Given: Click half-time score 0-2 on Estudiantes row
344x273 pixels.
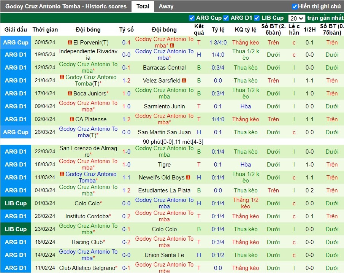Looking at the screenshot, I should click(309, 190).
